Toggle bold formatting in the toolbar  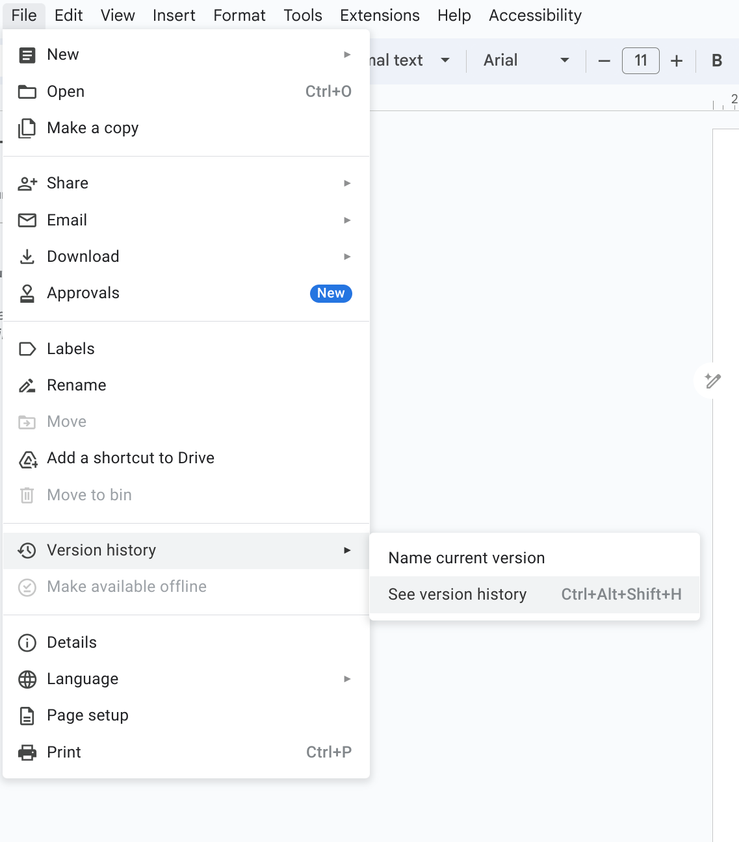pyautogui.click(x=717, y=61)
